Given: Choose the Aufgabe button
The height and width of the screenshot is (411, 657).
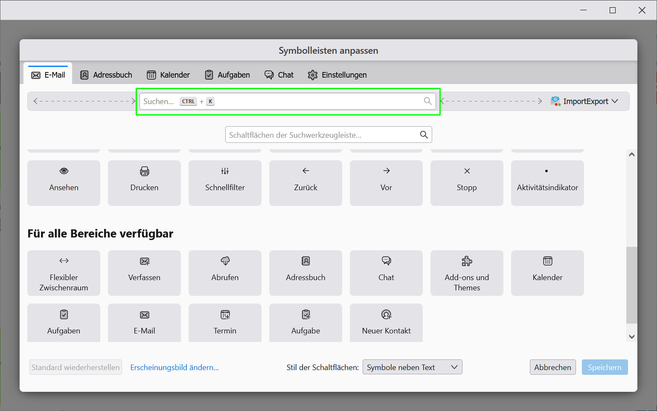Looking at the screenshot, I should (305, 323).
